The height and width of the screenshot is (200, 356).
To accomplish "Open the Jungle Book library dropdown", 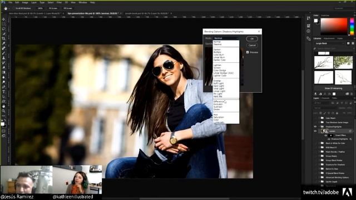I will [329, 43].
